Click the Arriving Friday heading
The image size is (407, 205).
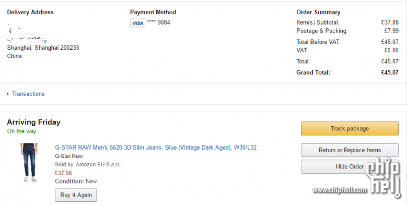(x=34, y=122)
